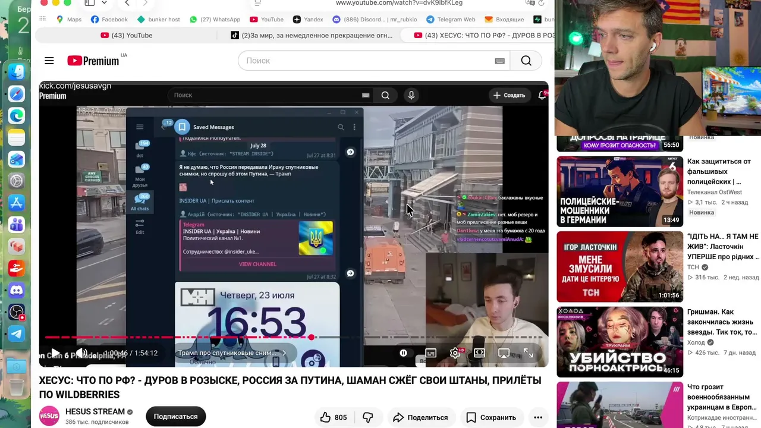Viewport: 761px width, 428px height.
Task: Open Safari from the Dock
Action: [x=17, y=94]
